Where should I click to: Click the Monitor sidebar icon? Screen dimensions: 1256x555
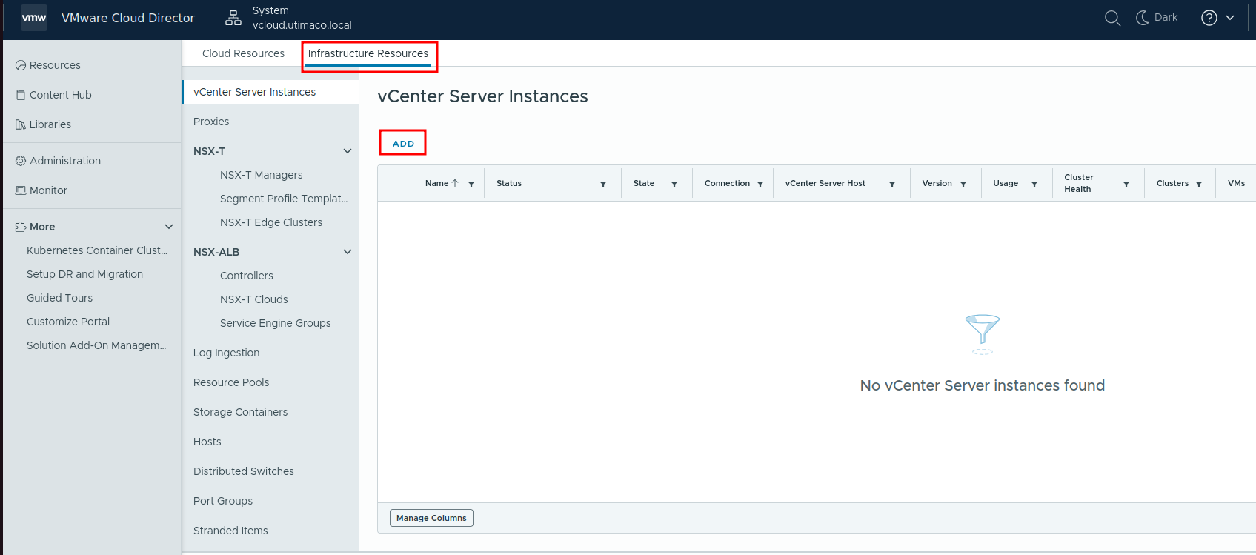pyautogui.click(x=21, y=190)
